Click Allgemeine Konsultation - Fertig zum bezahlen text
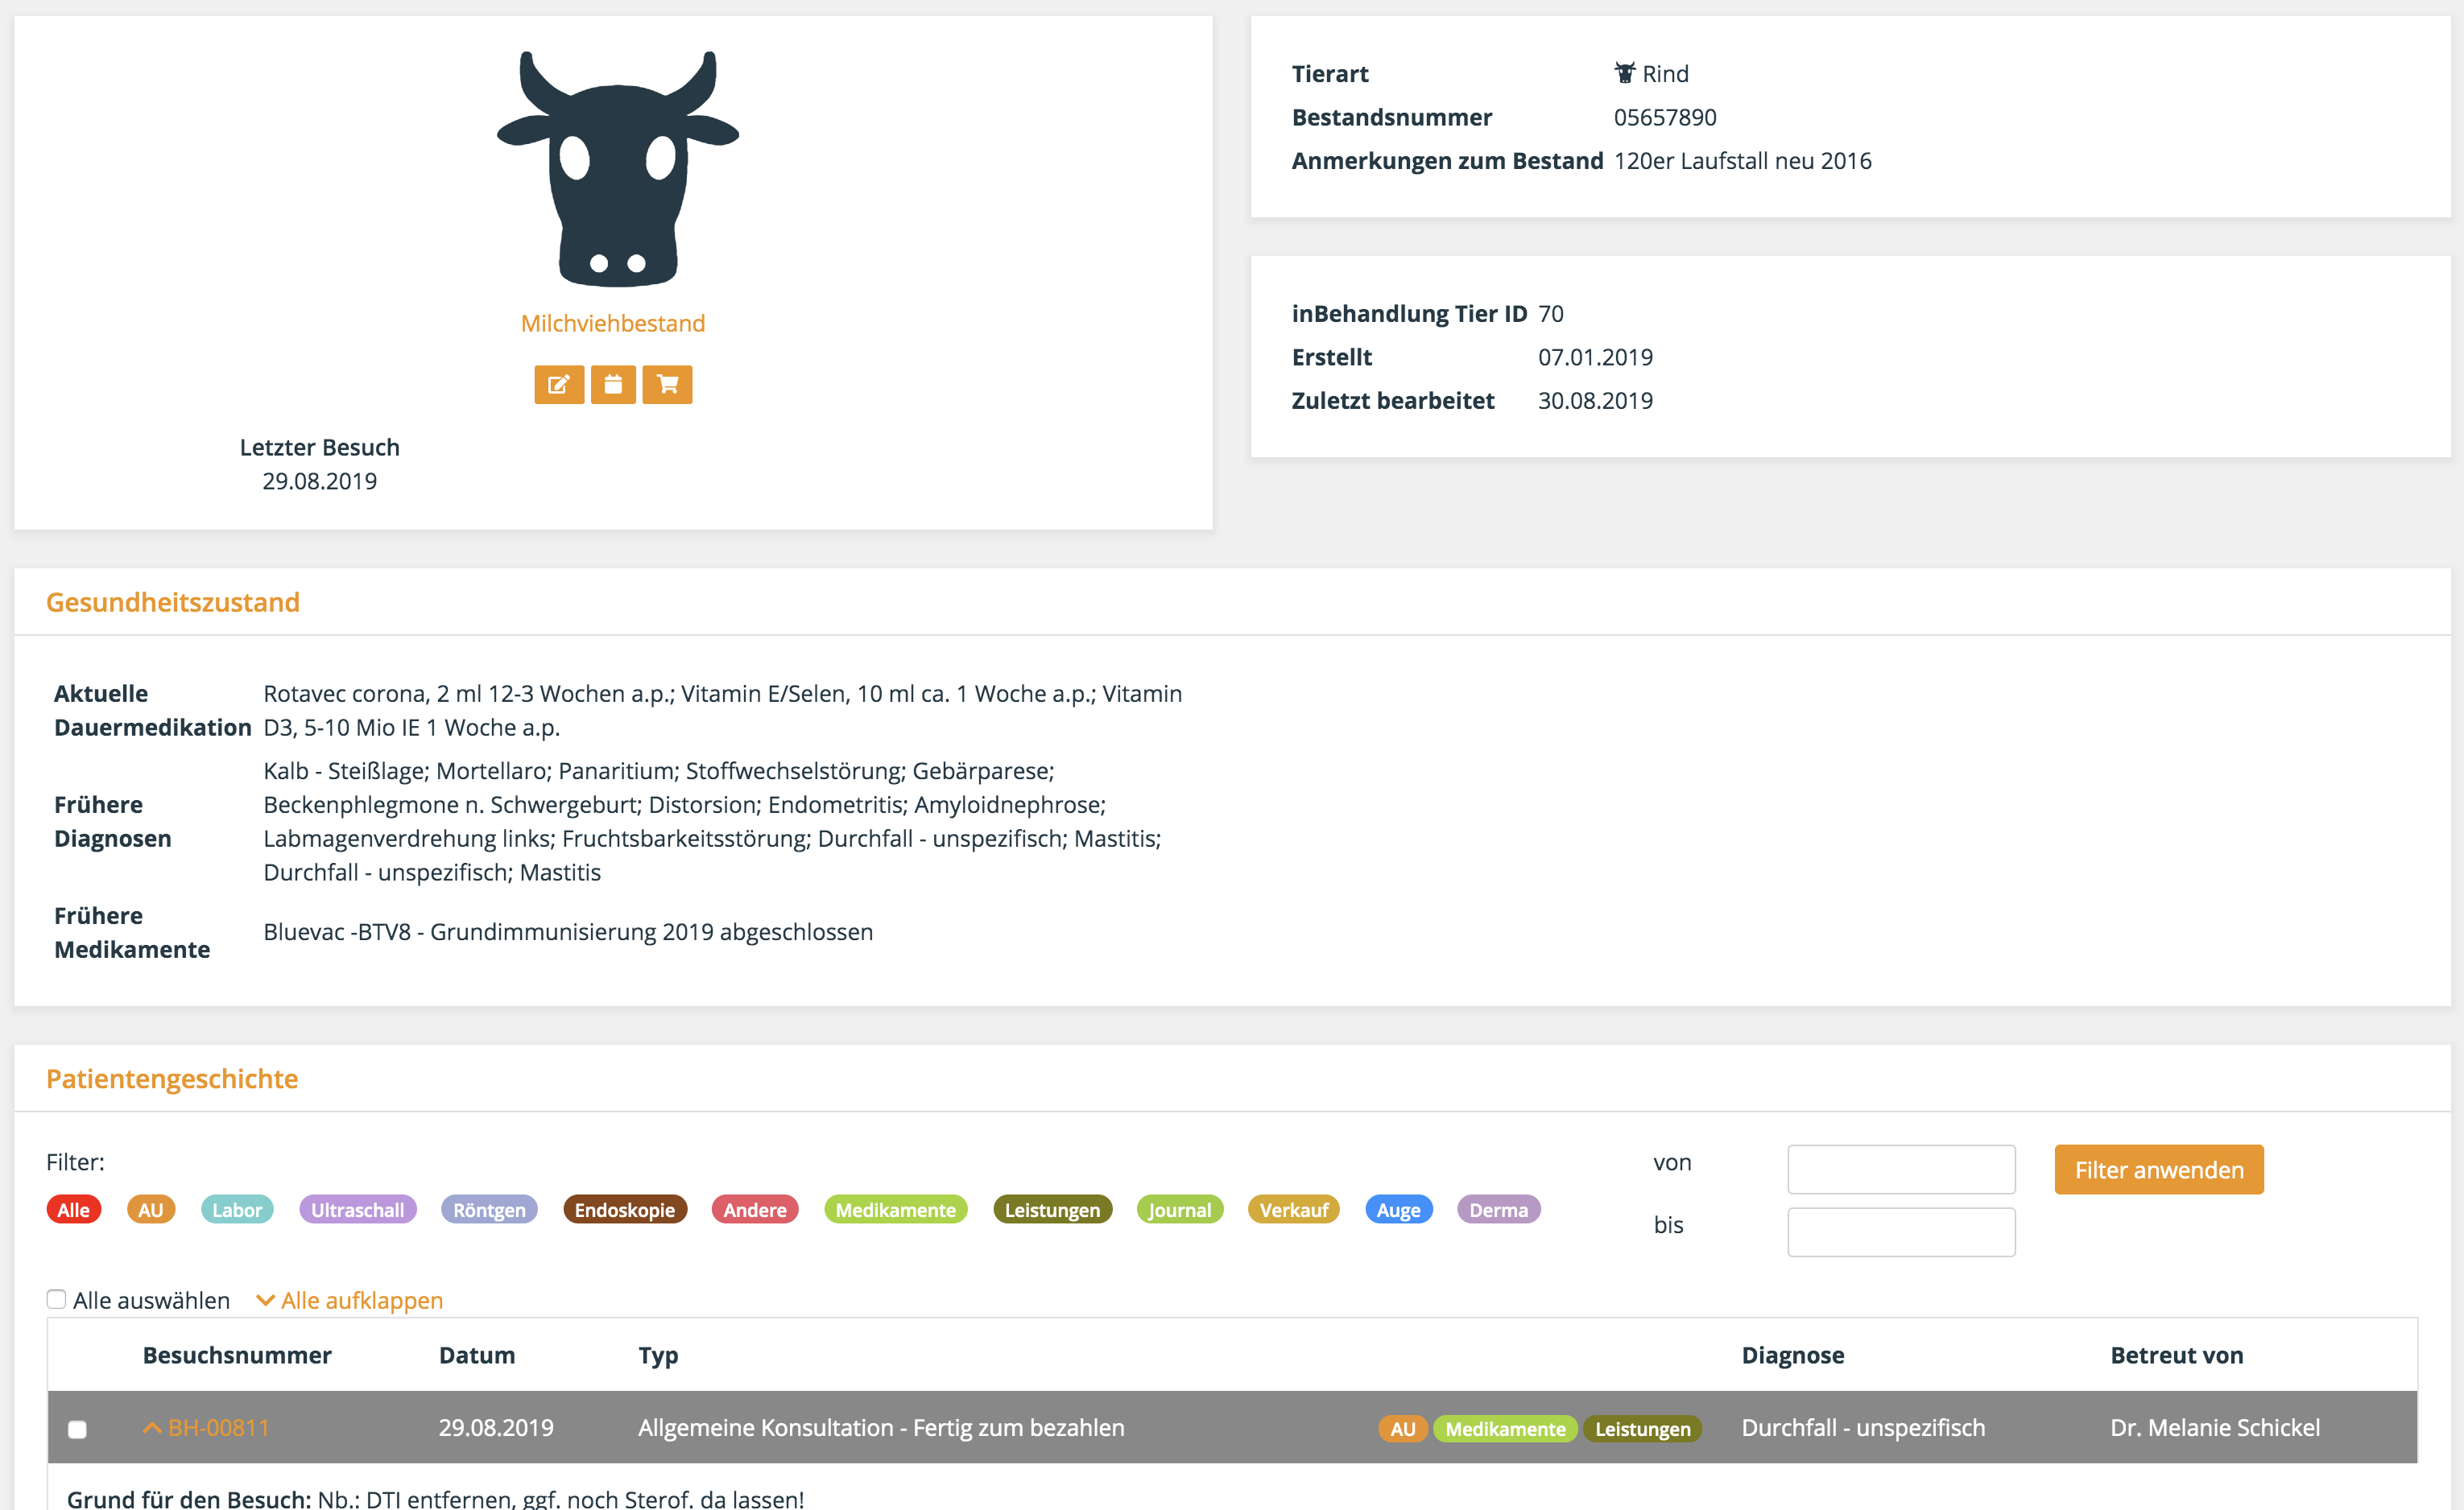Viewport: 2464px width, 1510px height. pyautogui.click(x=881, y=1428)
